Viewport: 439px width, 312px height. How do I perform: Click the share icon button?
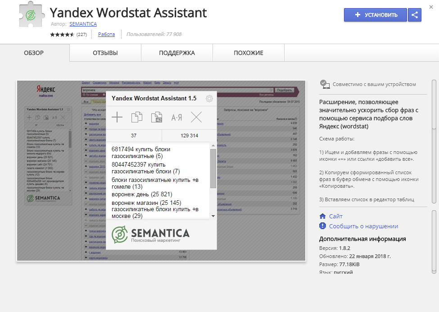(x=415, y=15)
